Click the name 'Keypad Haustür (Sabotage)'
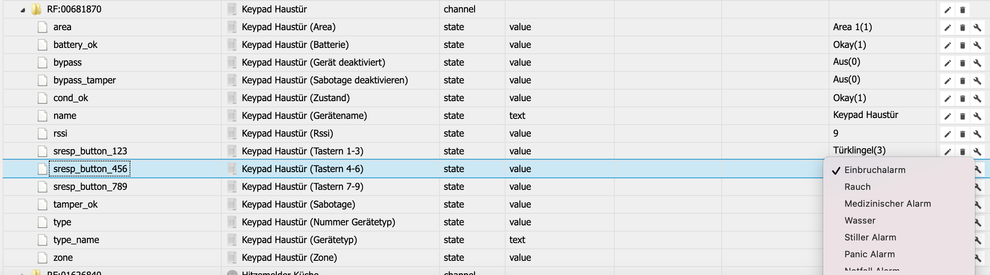Screen dimensions: 990x275 tap(299, 204)
